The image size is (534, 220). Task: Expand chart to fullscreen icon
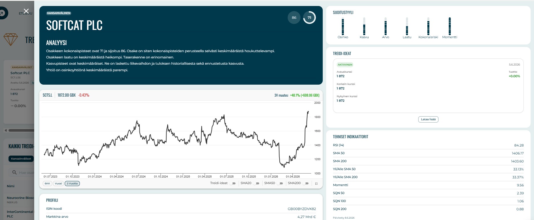pyautogui.click(x=316, y=184)
